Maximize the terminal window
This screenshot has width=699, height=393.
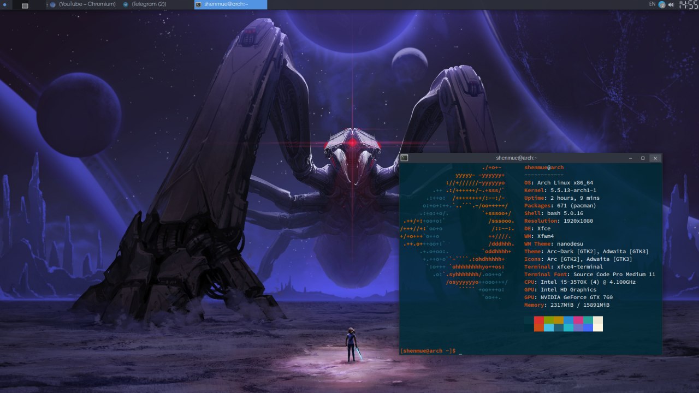[643, 158]
